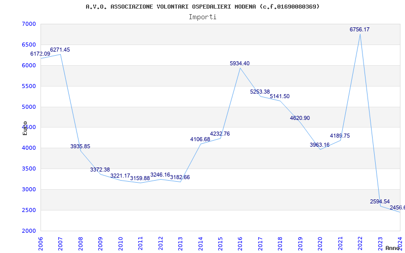Click y-axis tick 5500
Viewport: 405px width, 253px height.
click(29, 86)
